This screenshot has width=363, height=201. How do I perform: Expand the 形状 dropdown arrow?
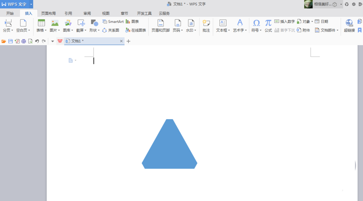[x=99, y=30]
